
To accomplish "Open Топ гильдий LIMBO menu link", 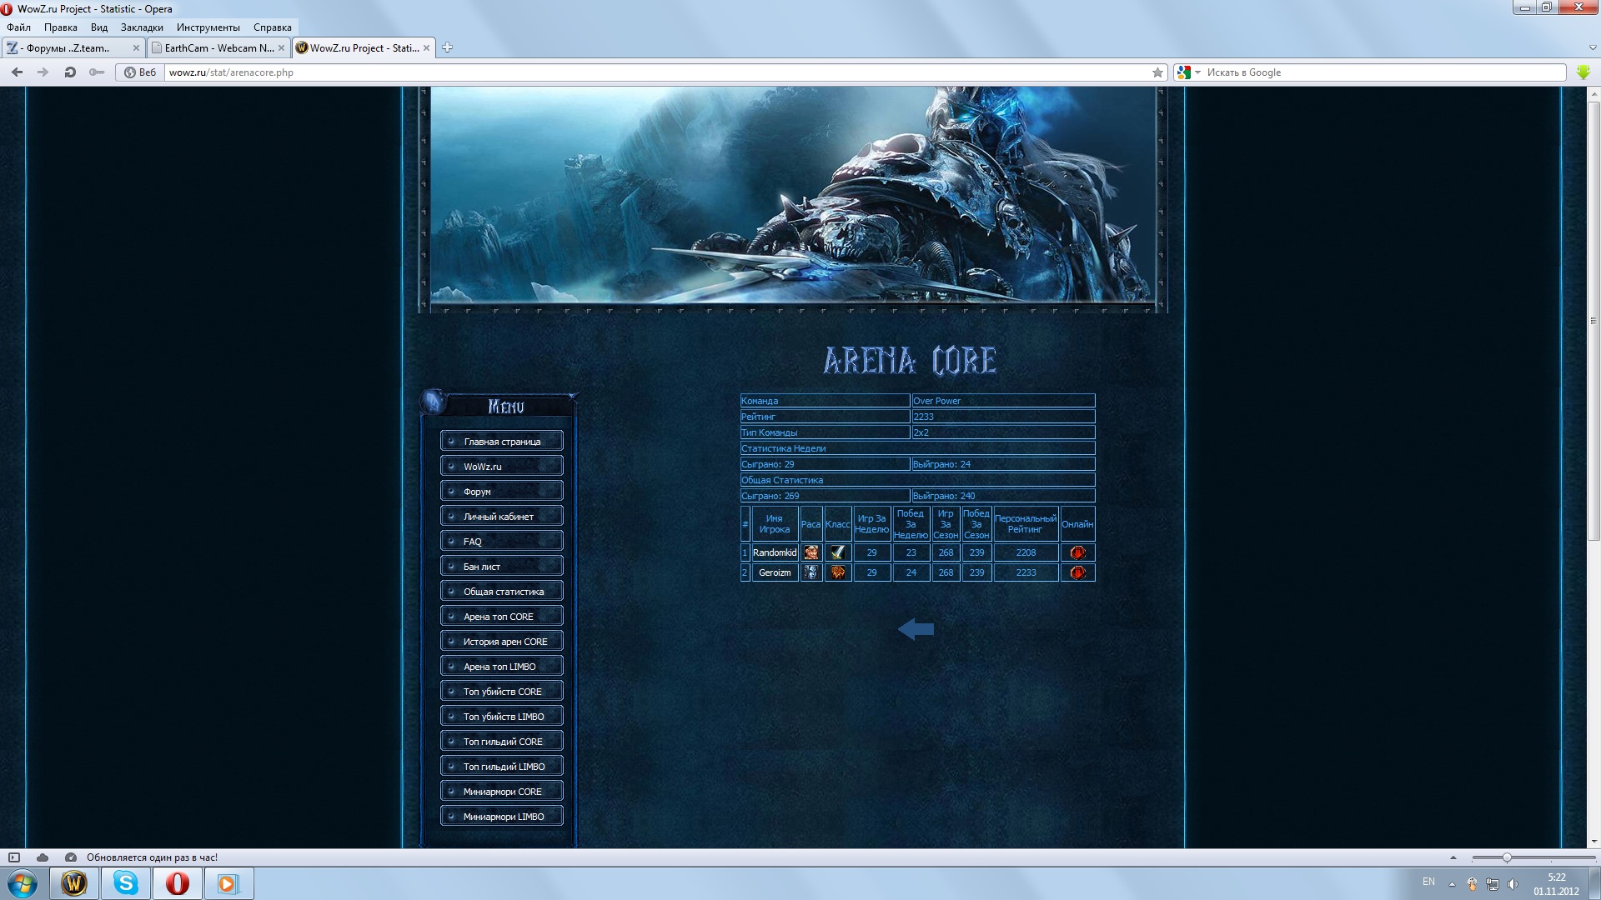I will click(x=502, y=767).
